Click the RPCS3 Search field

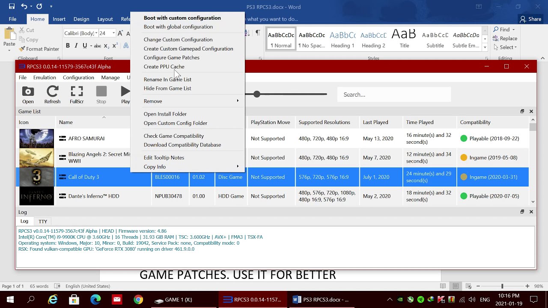click(394, 95)
